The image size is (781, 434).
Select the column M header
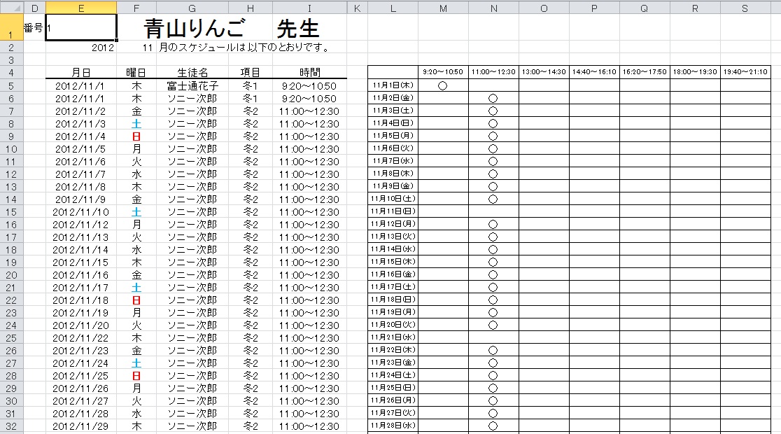pos(443,8)
